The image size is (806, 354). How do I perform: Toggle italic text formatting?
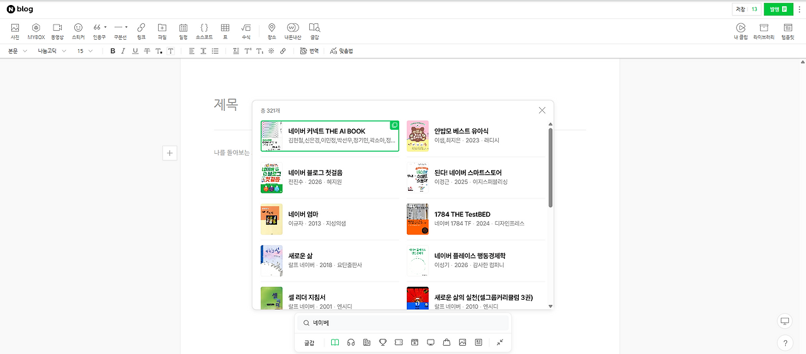[x=125, y=51]
